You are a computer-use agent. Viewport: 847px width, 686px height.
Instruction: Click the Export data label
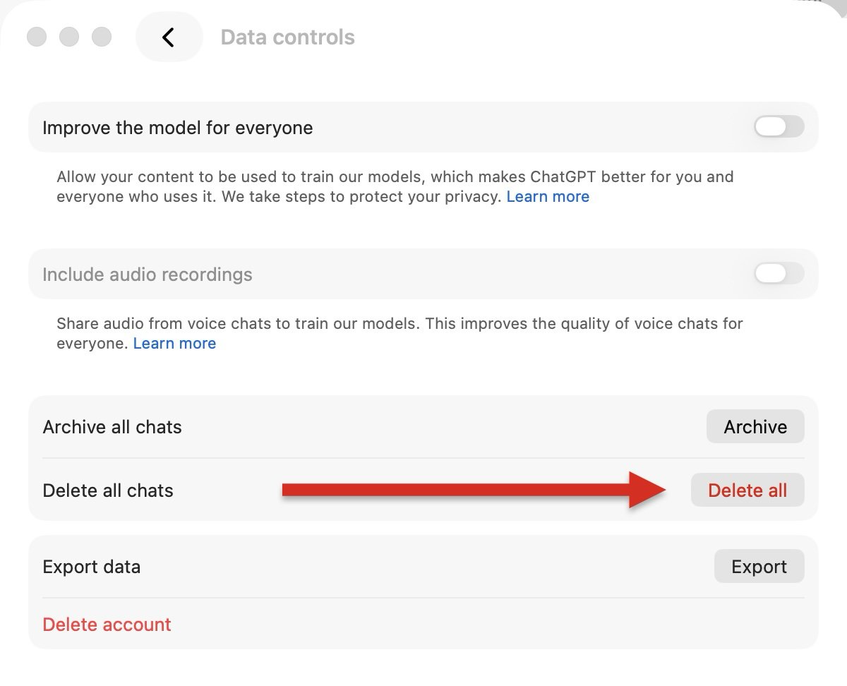click(x=92, y=567)
